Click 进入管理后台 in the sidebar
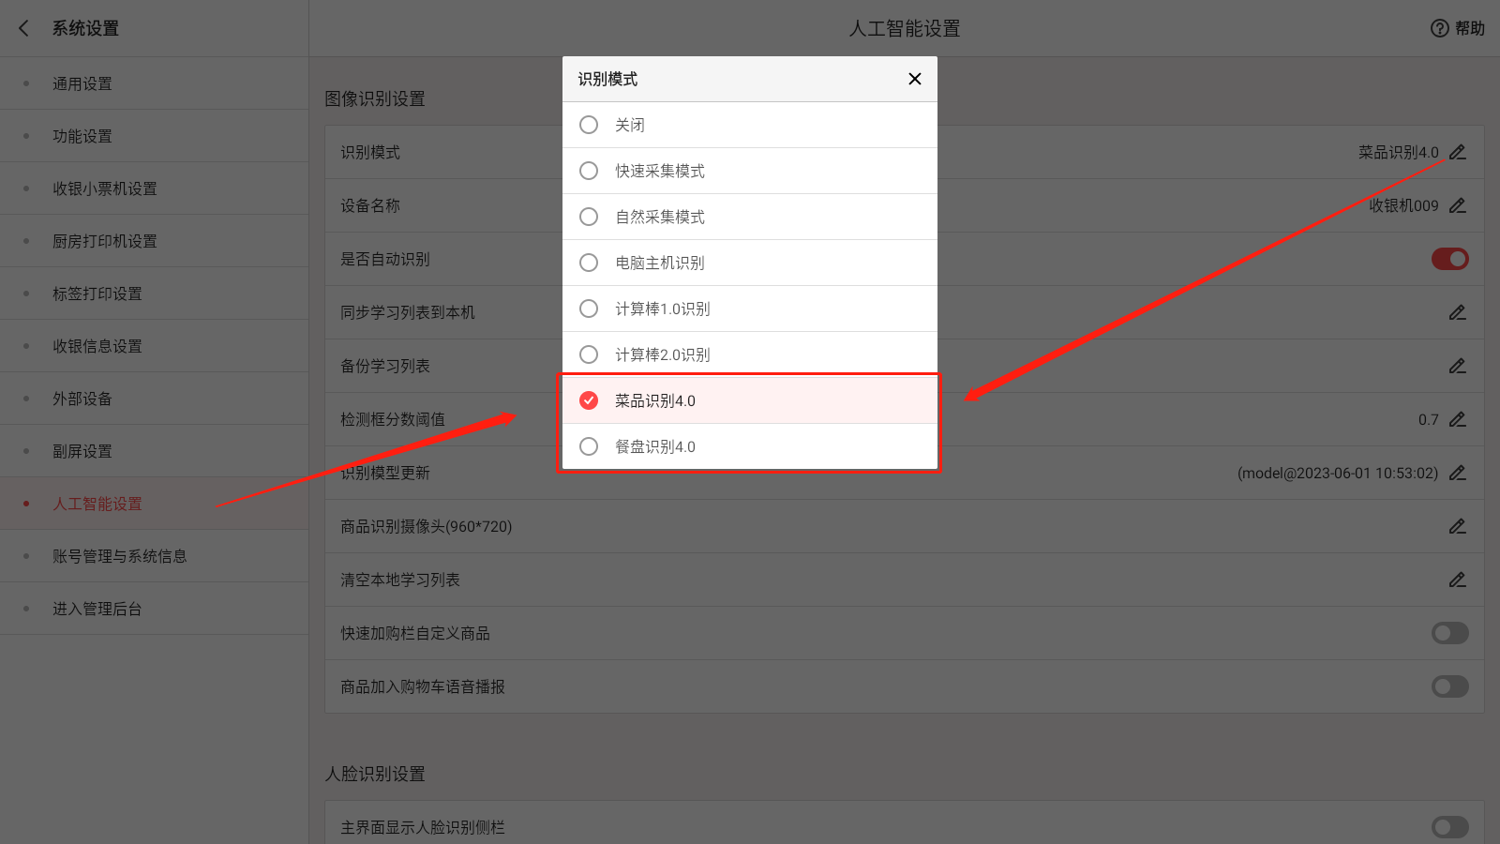 pos(154,609)
